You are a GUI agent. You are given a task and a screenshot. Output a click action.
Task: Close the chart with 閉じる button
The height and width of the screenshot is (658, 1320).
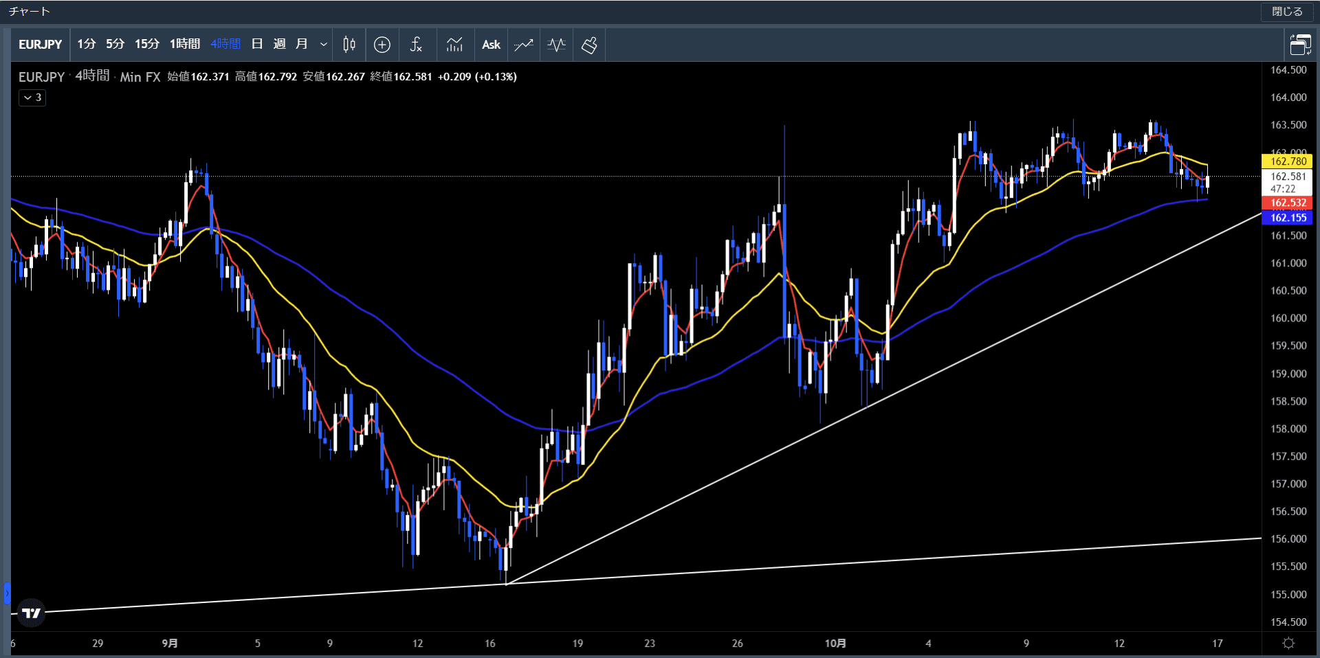[x=1287, y=12]
